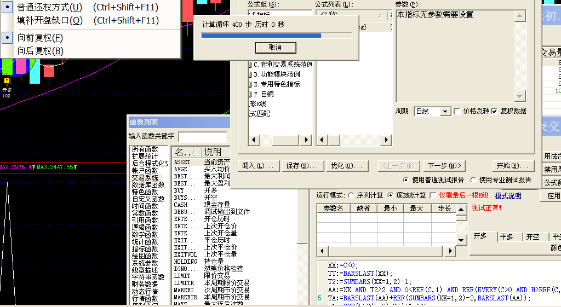This screenshot has height=307, width=561.
Task: Click arrow marker after MA2 value
Action: [33, 167]
